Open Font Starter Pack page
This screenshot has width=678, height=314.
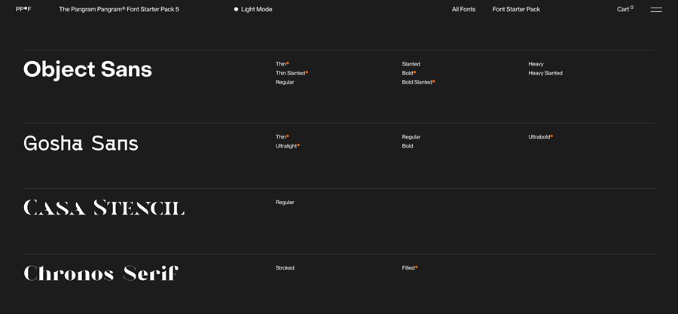point(516,9)
